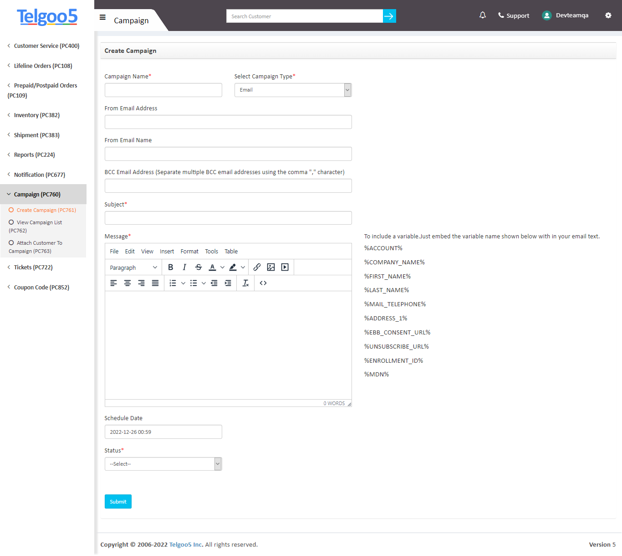
Task: Select the Attach Customer To Campaign option
Action: (11, 242)
